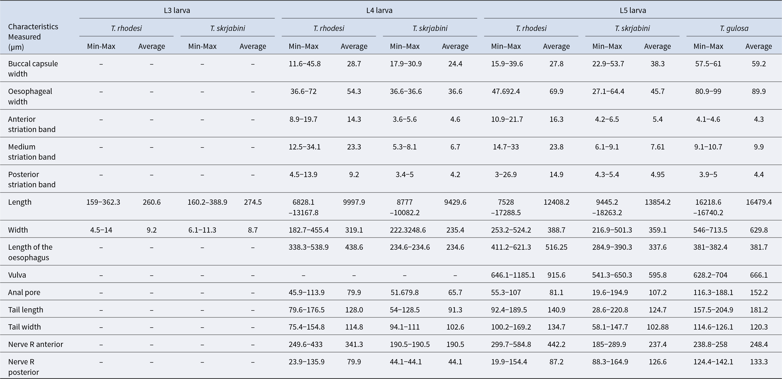Image resolution: width=782 pixels, height=379 pixels.
Task: Select the Tail length row label
Action: (25, 309)
